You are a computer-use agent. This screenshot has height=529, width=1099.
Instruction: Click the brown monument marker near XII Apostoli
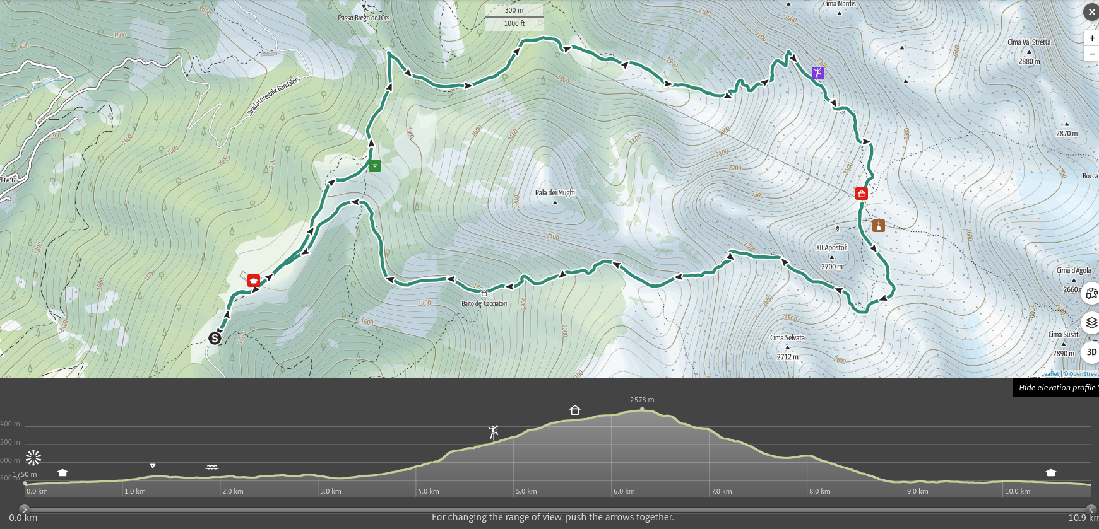pyautogui.click(x=878, y=226)
